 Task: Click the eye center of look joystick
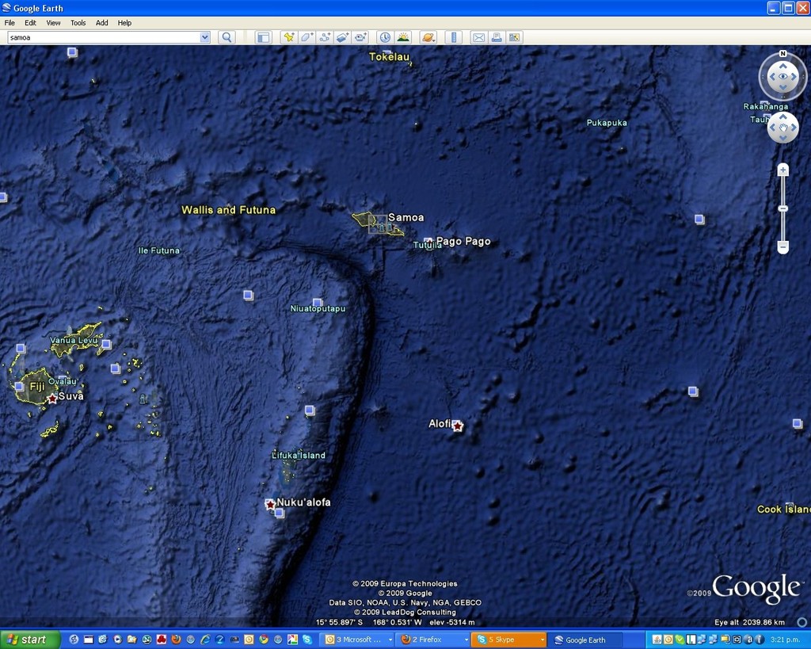783,77
